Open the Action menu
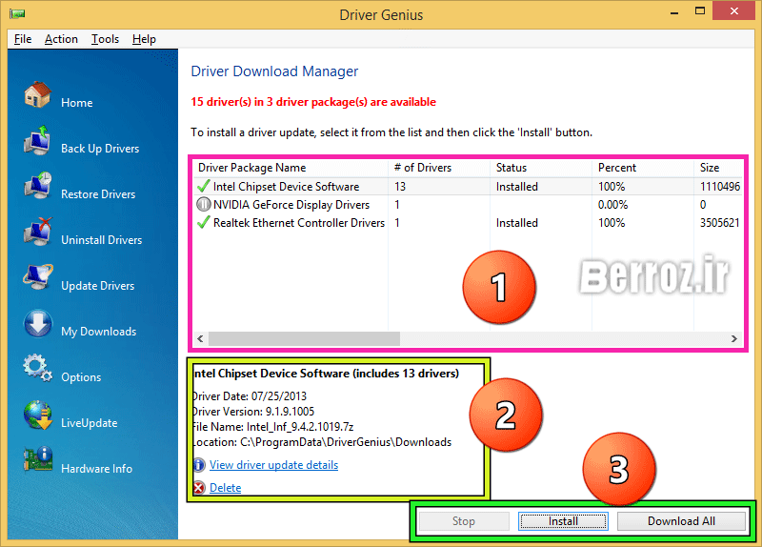 click(61, 39)
